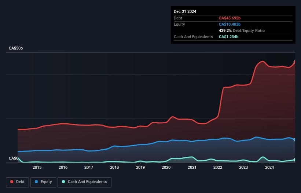Screen dimensions: 301x193
Task: Click the red Debt endpoint marker
Action: click(x=294, y=62)
